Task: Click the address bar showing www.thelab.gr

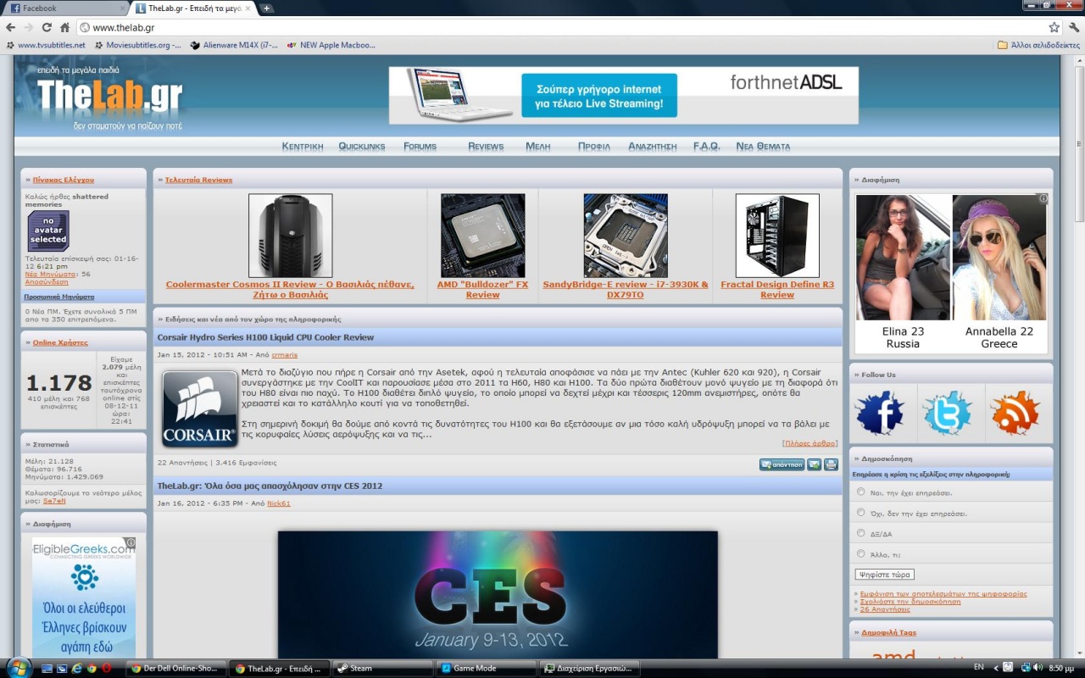Action: coord(559,28)
